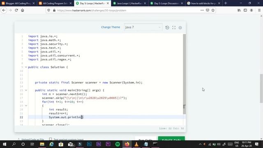The height and width of the screenshot is (148, 263).
Task: Open the Firefox hamburger menu
Action: click(259, 10)
